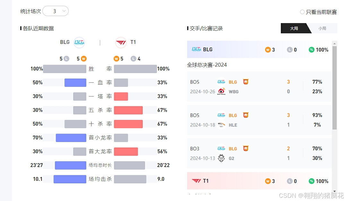The width and height of the screenshot is (345, 201).
Task: Click the G2 team logo
Action: point(221,158)
